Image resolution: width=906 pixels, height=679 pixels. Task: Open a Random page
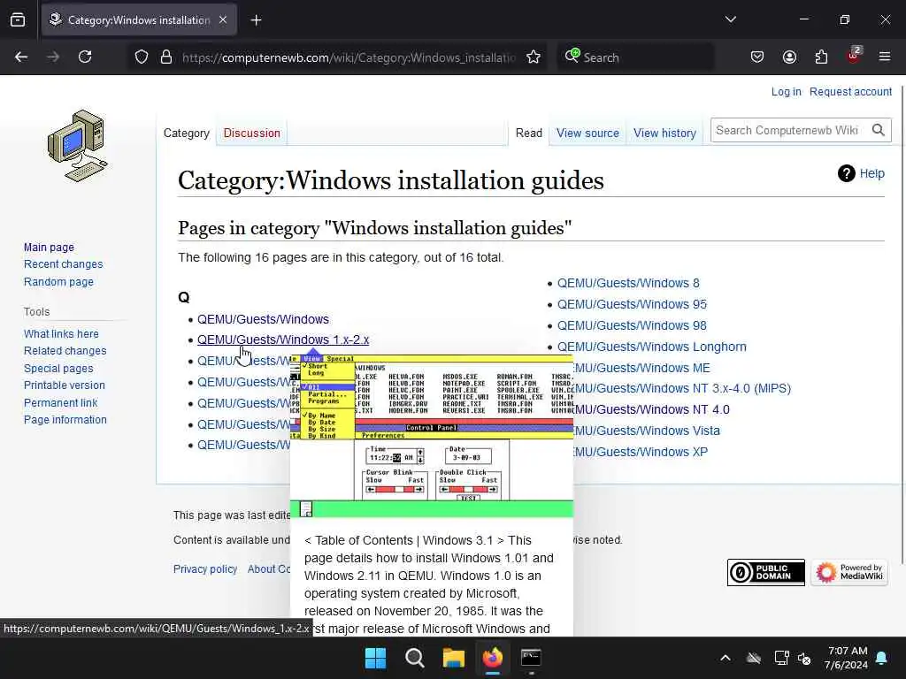point(58,282)
